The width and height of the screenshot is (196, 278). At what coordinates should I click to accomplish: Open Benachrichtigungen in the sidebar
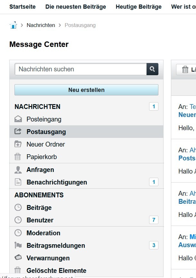point(57,182)
